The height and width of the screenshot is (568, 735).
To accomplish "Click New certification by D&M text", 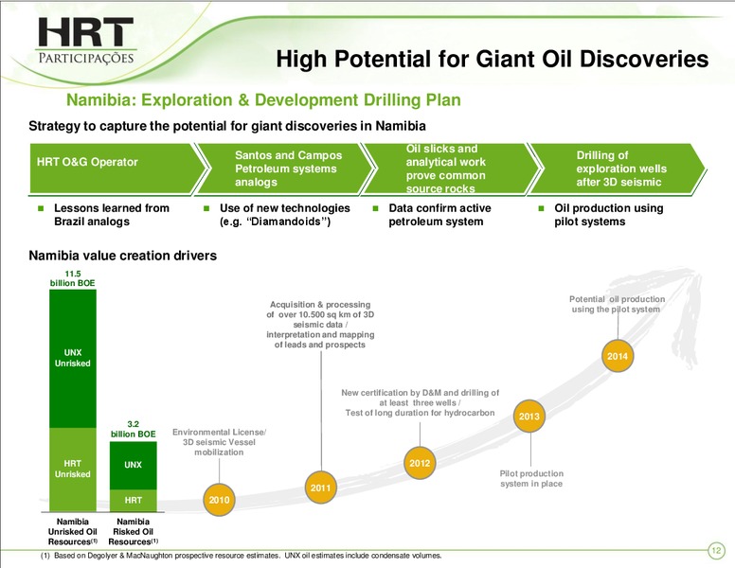I will (420, 402).
